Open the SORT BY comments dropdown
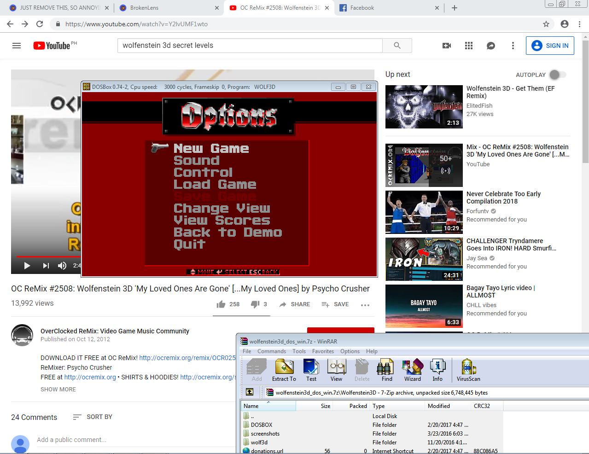This screenshot has height=454, width=589. click(93, 417)
